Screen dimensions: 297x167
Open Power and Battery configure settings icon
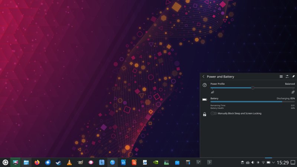click(x=287, y=76)
